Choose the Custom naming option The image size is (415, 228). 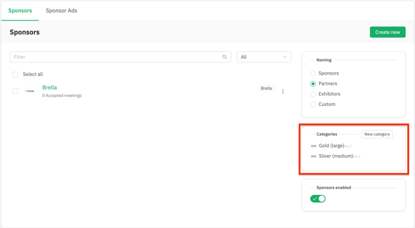pyautogui.click(x=313, y=105)
